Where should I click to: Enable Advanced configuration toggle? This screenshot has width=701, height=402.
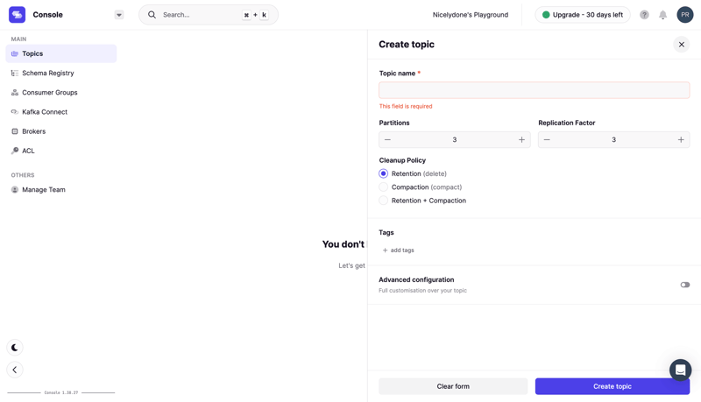coord(685,285)
